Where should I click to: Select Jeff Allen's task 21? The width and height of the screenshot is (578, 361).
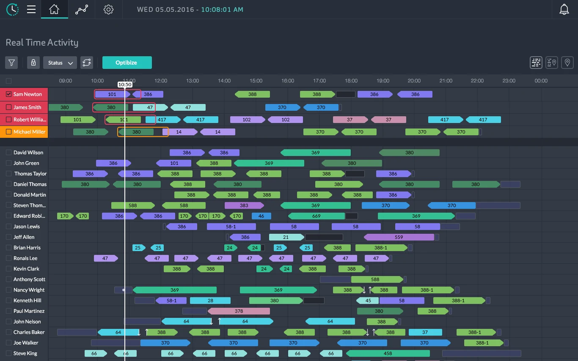point(286,237)
